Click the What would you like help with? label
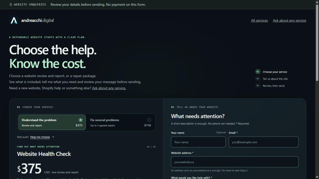 click(191, 177)
